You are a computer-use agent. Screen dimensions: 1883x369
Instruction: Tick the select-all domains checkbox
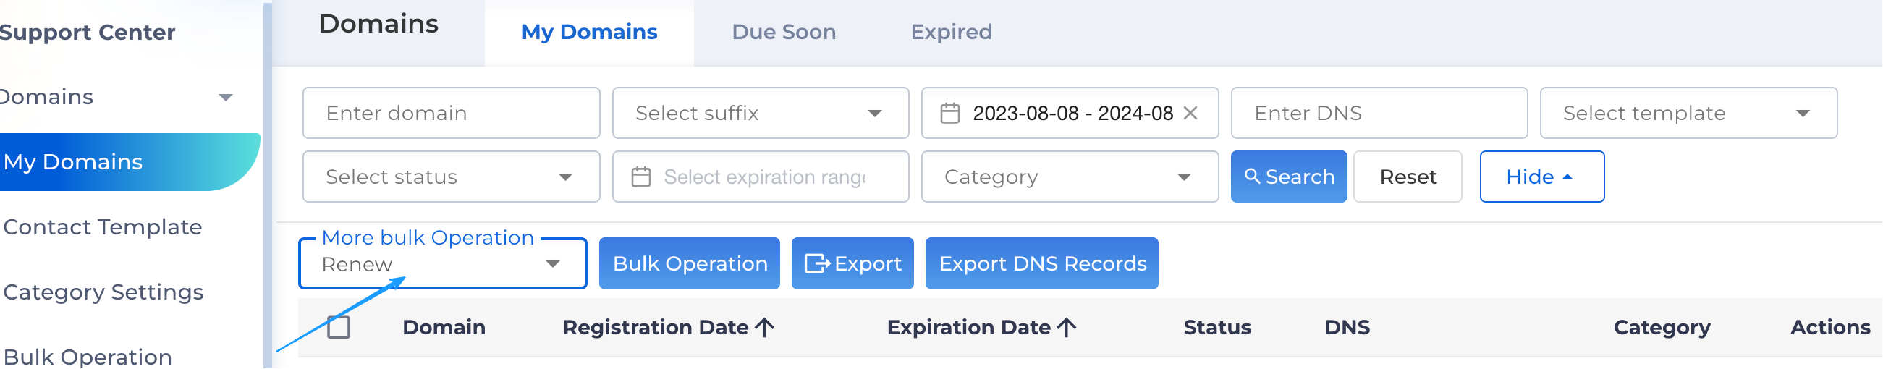tap(339, 327)
